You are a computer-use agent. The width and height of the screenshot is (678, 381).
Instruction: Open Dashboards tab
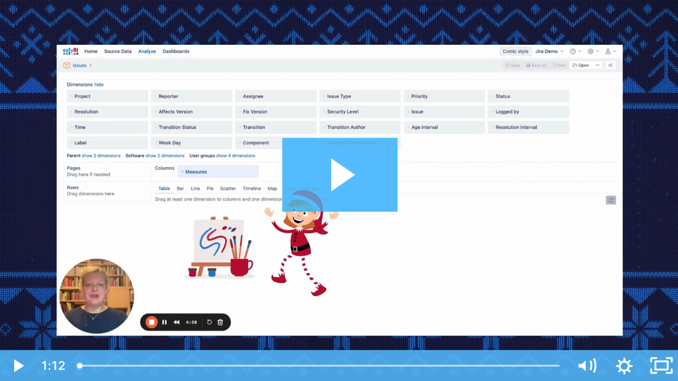click(176, 51)
